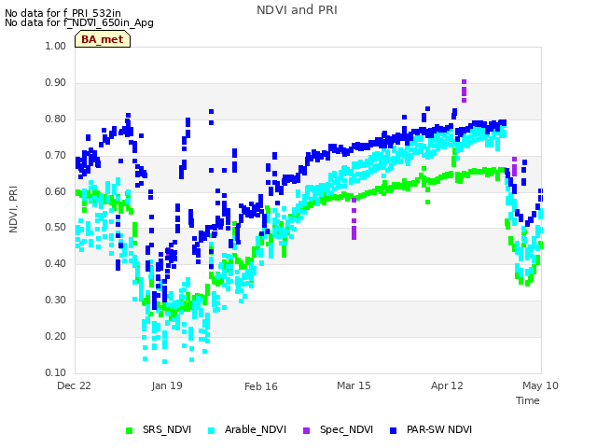This screenshot has height=448, width=597.
Task: Click the chart title NDVI and PRI
Action: coord(297,10)
